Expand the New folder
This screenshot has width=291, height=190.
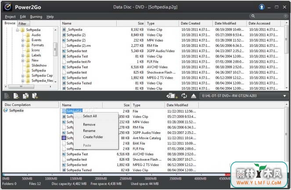click(x=23, y=60)
